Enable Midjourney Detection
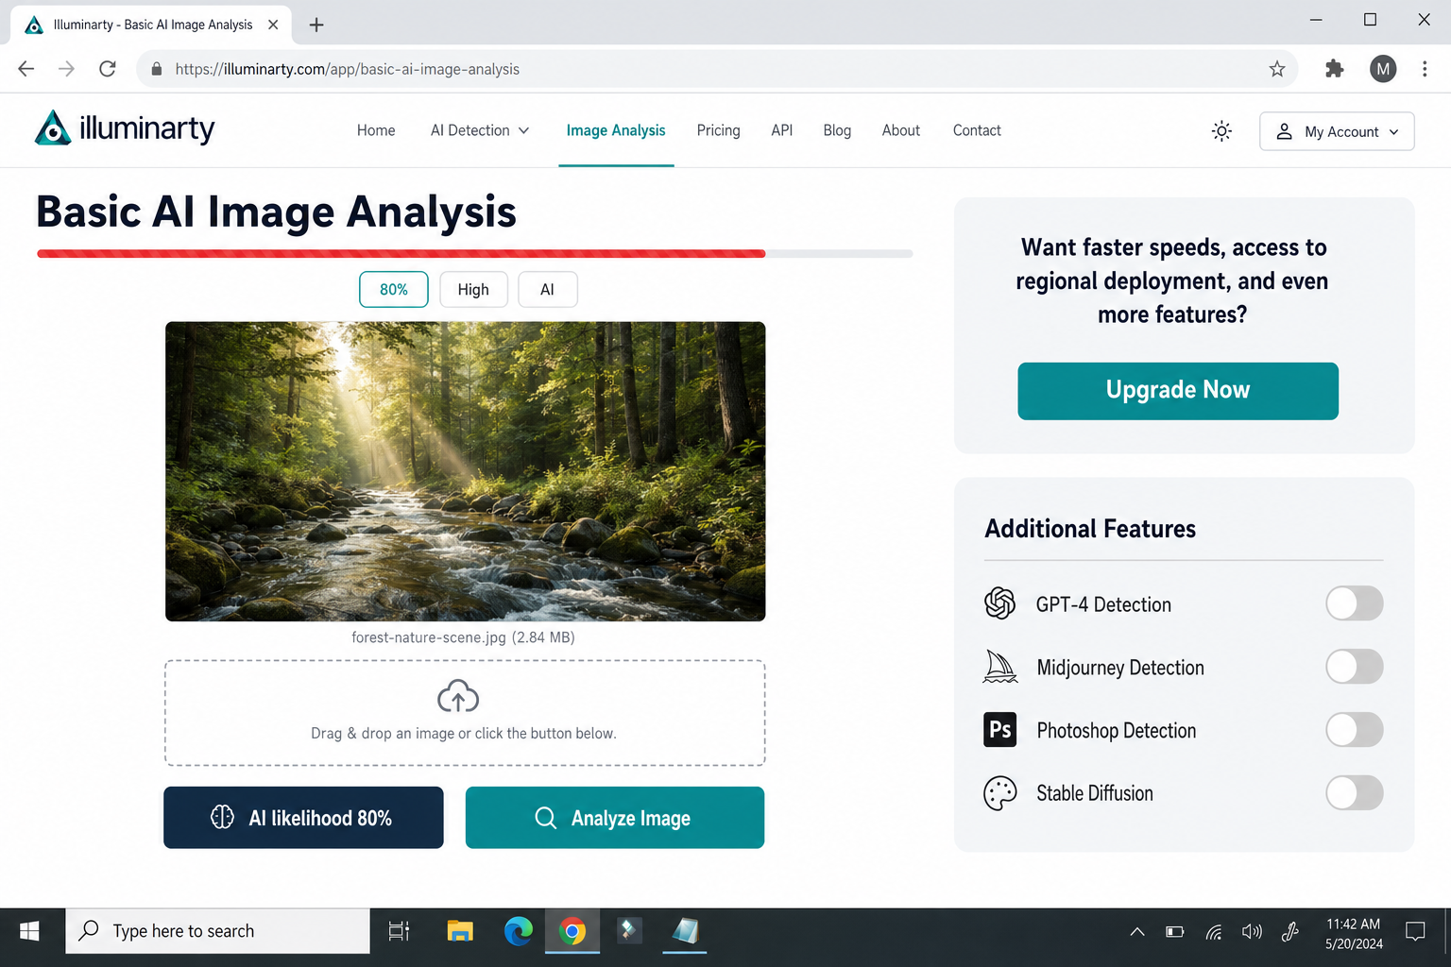 (x=1354, y=667)
